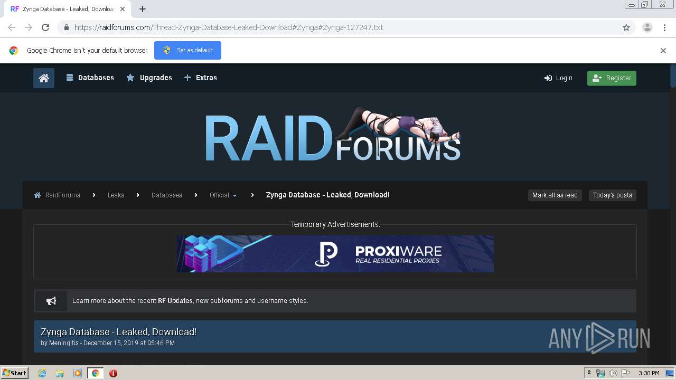Open the Proxiware advertisement banner
Screen dimensions: 676x380
pyautogui.click(x=335, y=254)
